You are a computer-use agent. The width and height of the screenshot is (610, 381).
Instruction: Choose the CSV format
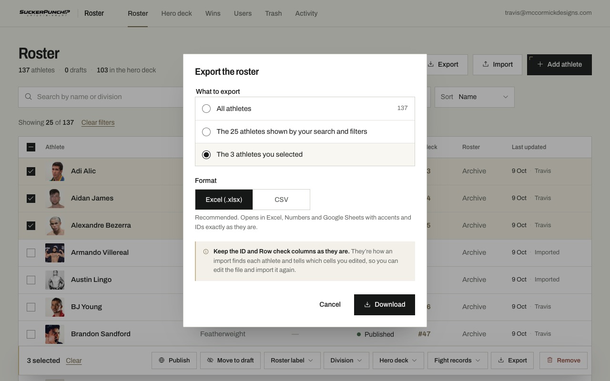tap(281, 200)
